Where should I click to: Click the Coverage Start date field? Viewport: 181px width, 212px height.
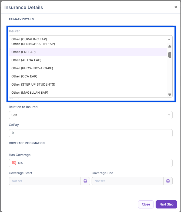coord(45,181)
